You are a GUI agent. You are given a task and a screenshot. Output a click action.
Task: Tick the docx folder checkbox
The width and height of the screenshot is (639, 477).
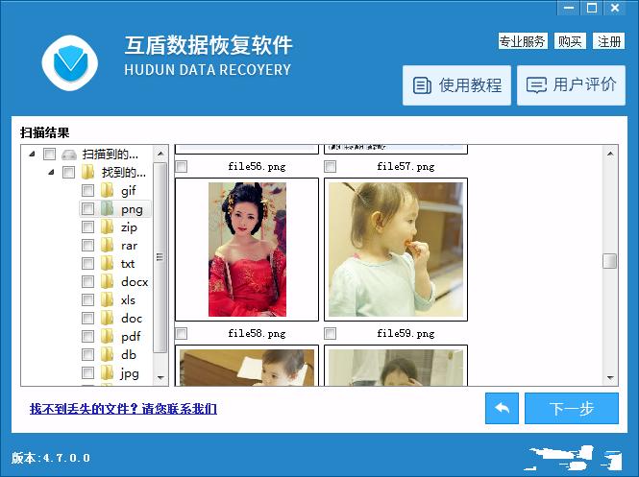(x=87, y=281)
